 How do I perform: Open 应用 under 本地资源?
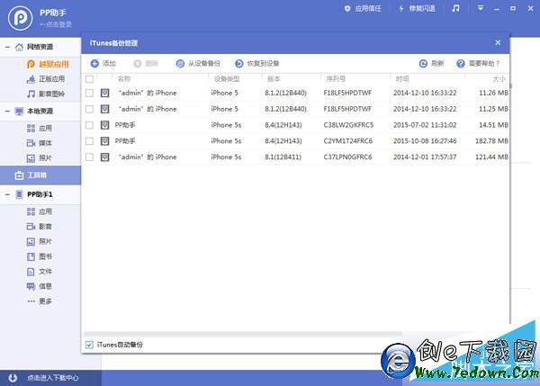tap(40, 128)
